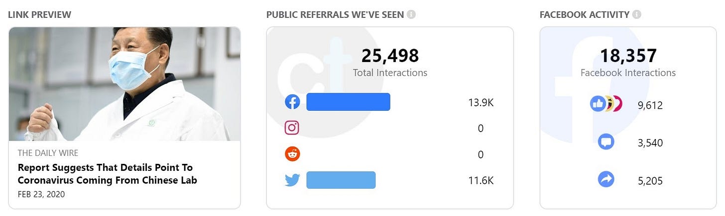Click the FEB 23, 2020 article date
Viewport: 725px width, 216px height.
[x=41, y=194]
